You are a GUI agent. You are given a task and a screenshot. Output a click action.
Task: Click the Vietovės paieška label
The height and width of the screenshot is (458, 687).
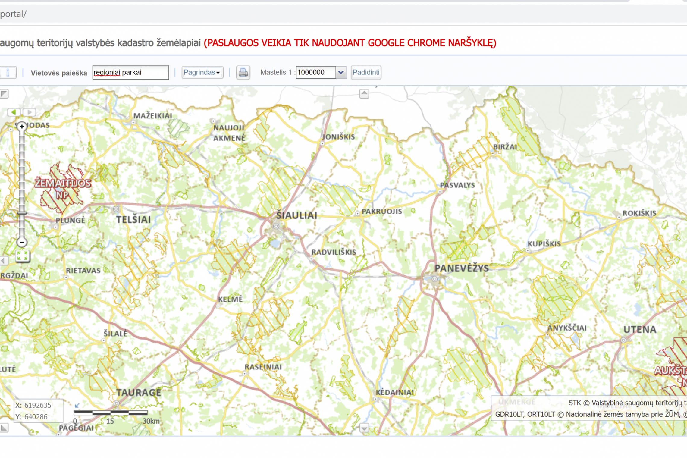59,73
